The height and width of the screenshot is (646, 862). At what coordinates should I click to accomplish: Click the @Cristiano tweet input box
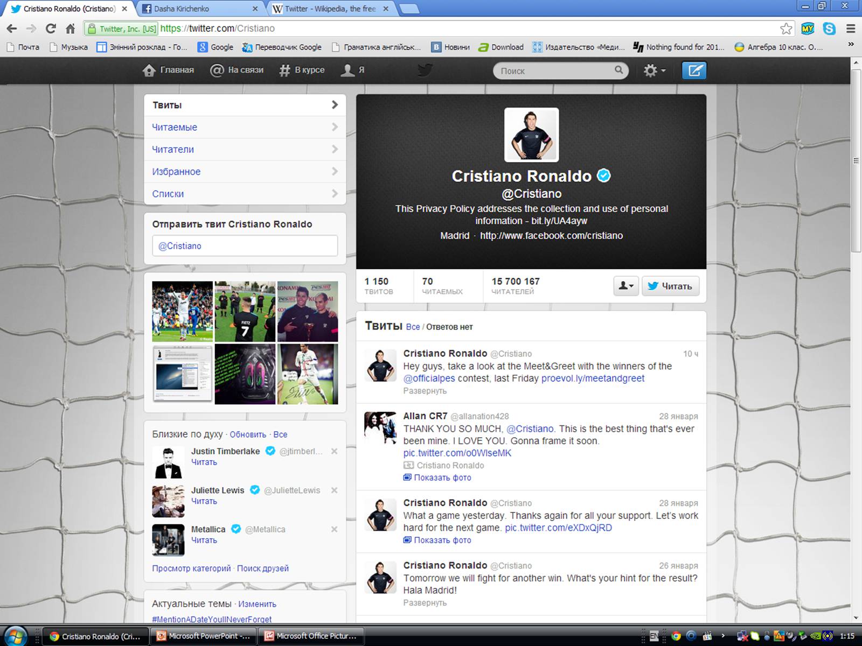pos(245,245)
